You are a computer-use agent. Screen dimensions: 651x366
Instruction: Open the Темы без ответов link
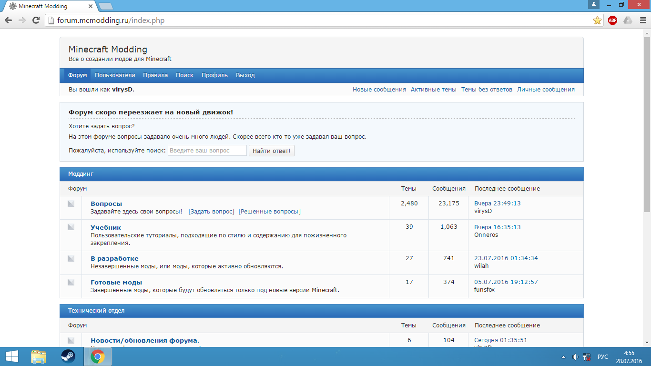point(487,89)
